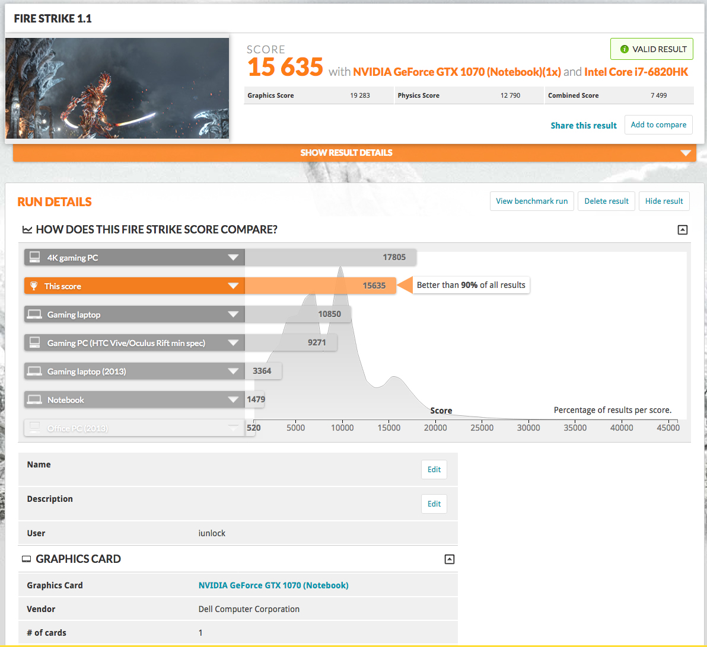Open NVIDIA GeForce GTX 1070 (Notebook) graphics card link
Screen dimensions: 707x647
point(273,585)
